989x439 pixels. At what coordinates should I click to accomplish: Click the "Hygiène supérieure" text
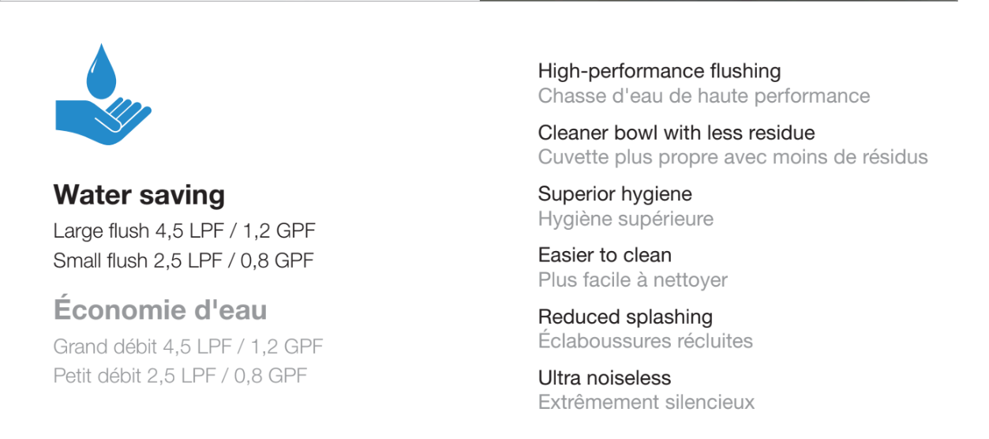pos(625,219)
